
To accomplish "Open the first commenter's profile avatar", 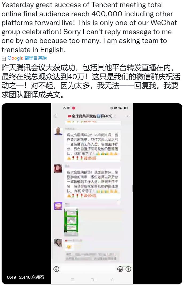I will pyautogui.click(x=58, y=131).
